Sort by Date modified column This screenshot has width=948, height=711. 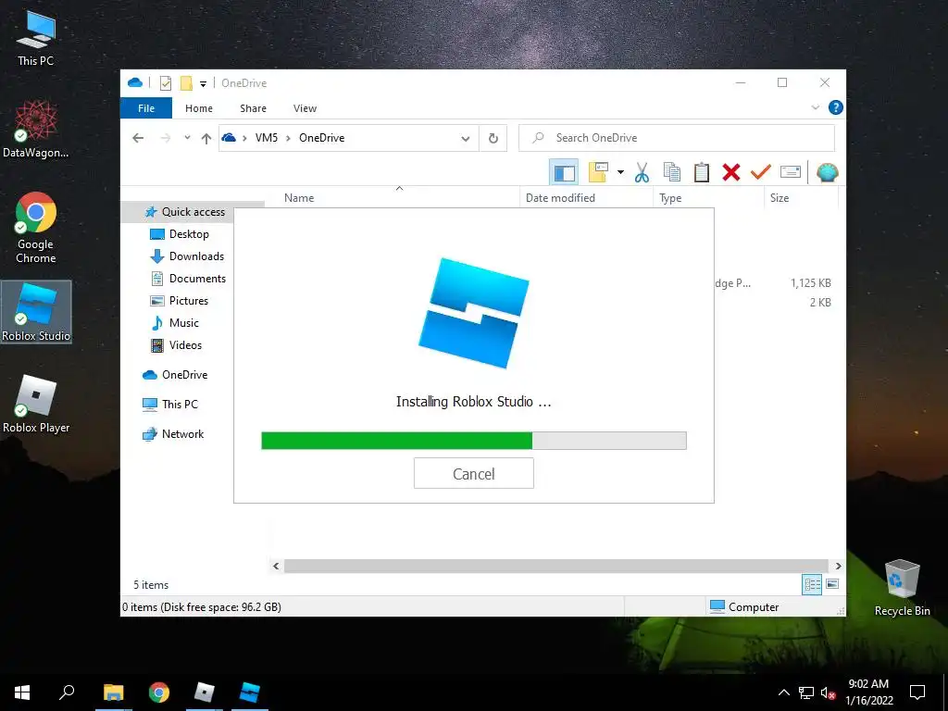point(560,198)
